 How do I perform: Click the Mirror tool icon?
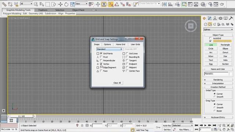pos(164,4)
